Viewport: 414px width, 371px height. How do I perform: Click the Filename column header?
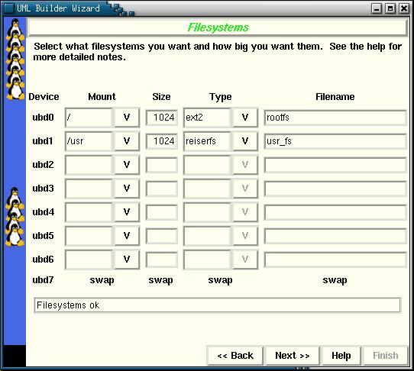[x=335, y=97]
